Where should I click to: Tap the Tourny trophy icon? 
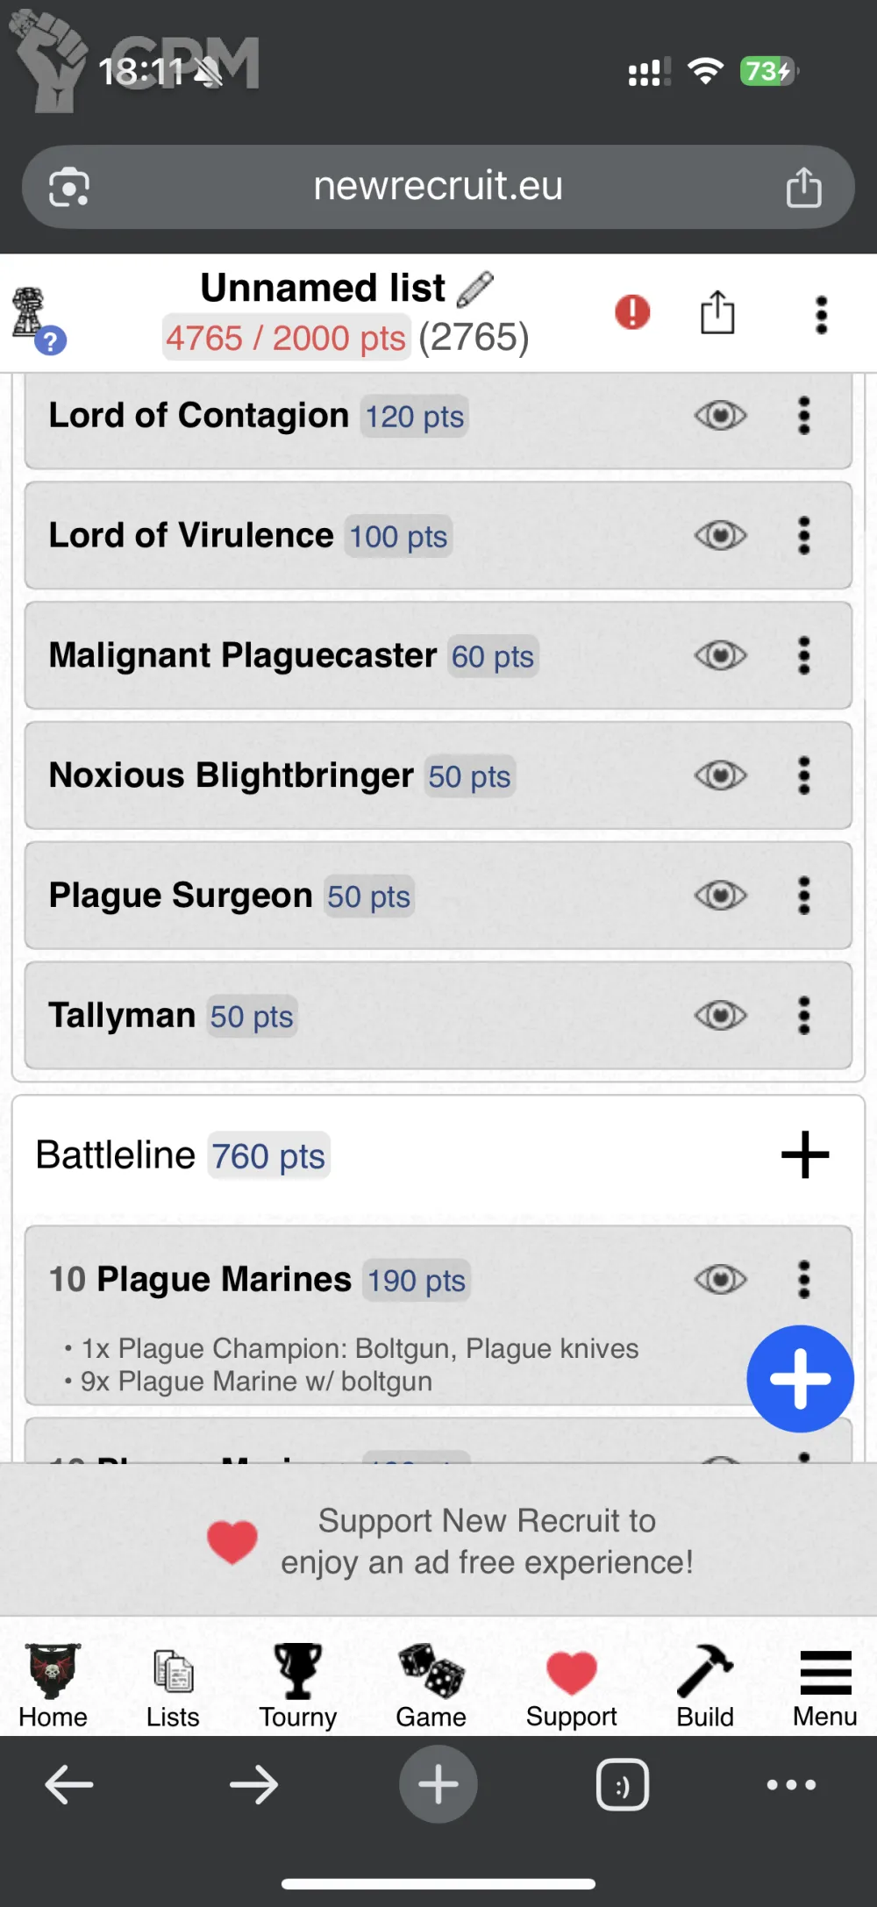(298, 1671)
